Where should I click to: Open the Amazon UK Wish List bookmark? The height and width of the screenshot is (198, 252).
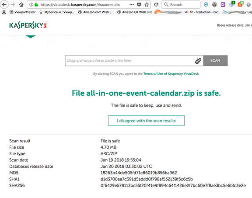point(134,12)
